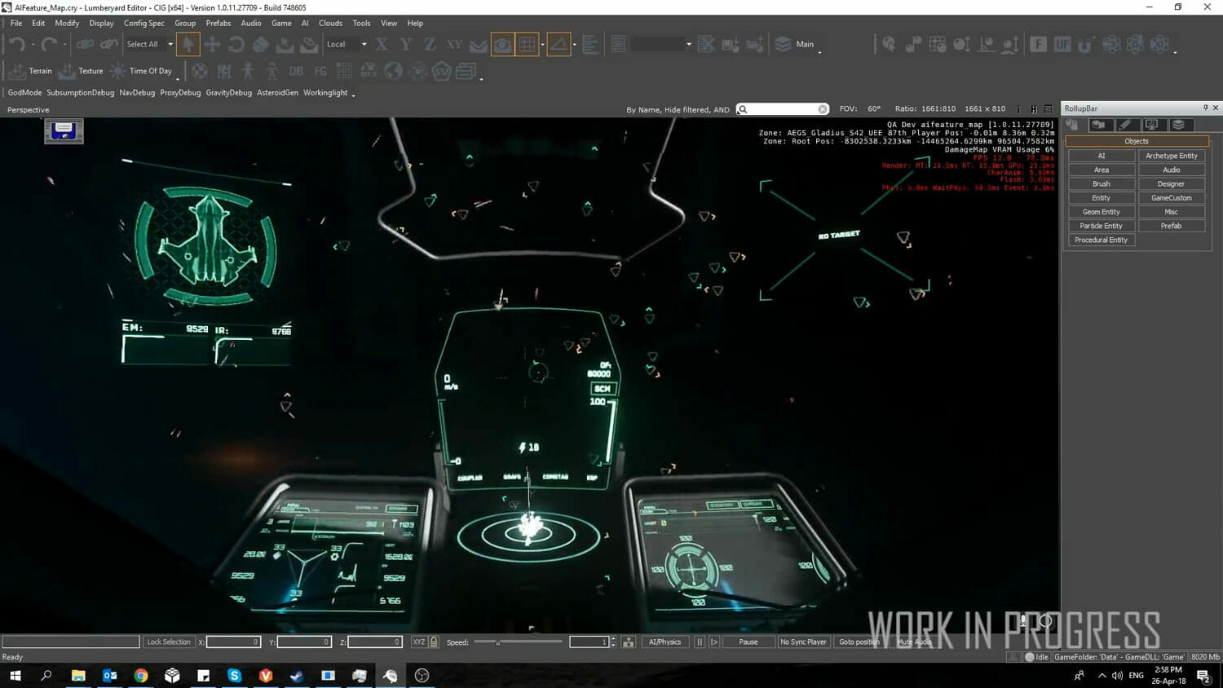Open the Texture tool
The image size is (1223, 688).
click(82, 71)
